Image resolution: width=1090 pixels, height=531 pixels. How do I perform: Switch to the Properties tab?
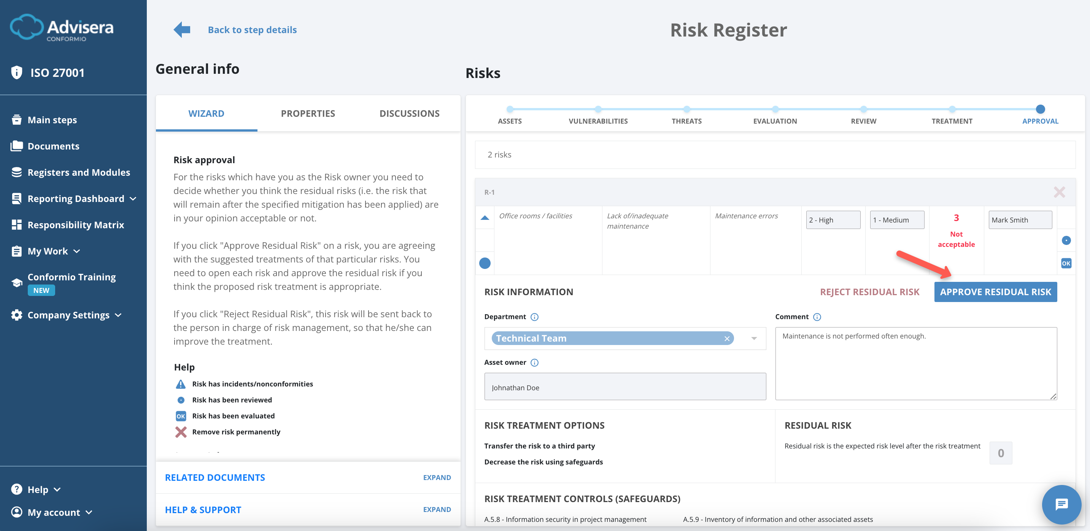tap(308, 113)
